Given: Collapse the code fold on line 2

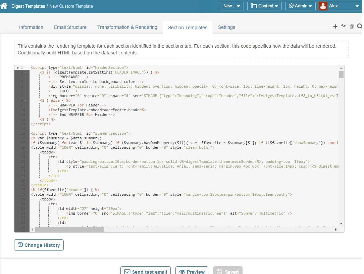Looking at the screenshot, I should [x=25, y=72].
